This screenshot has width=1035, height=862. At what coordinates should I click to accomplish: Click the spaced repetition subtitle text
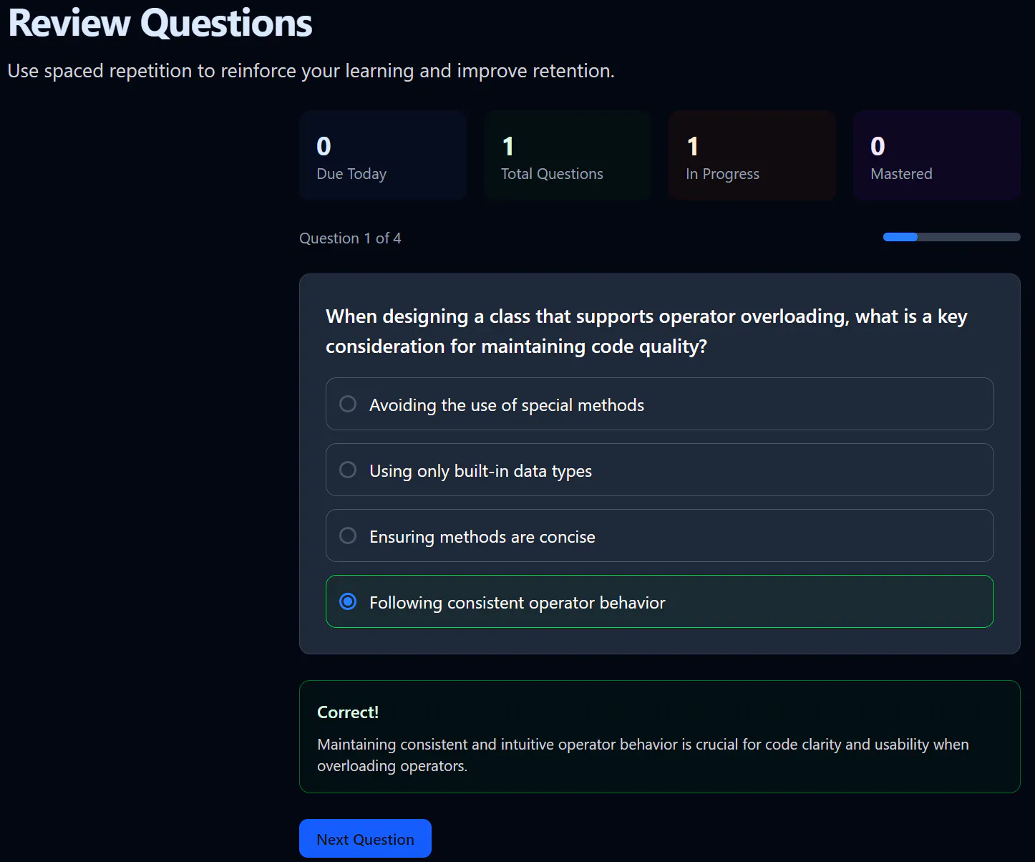click(311, 71)
